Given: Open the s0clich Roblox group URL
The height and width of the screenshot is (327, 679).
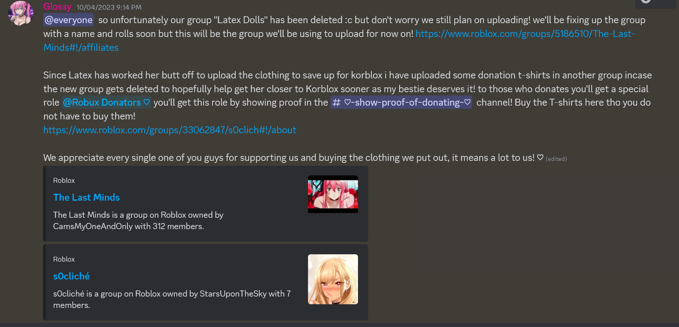Looking at the screenshot, I should coord(170,130).
